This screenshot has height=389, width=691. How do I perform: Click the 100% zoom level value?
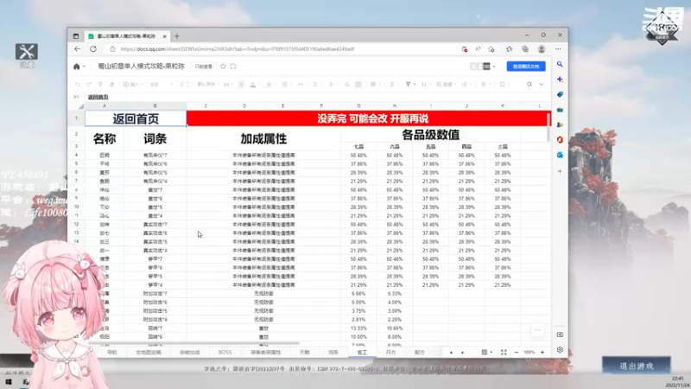pyautogui.click(x=529, y=353)
